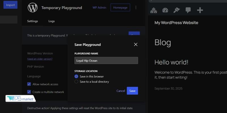Open the Need an older version link

pyautogui.click(x=40, y=59)
